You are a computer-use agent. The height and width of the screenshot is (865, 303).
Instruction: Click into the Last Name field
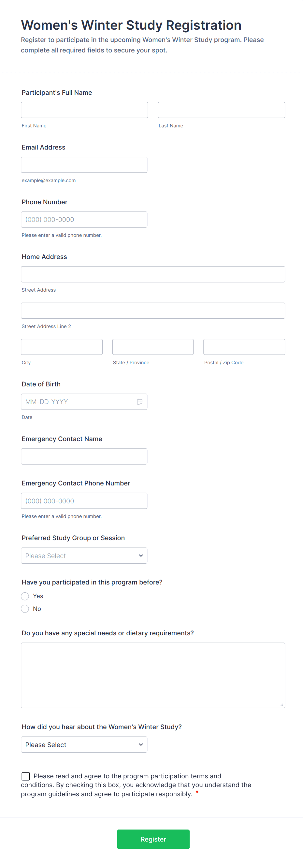pyautogui.click(x=221, y=110)
